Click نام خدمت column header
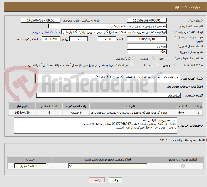The width and height of the screenshot is (207, 187). 129,106
